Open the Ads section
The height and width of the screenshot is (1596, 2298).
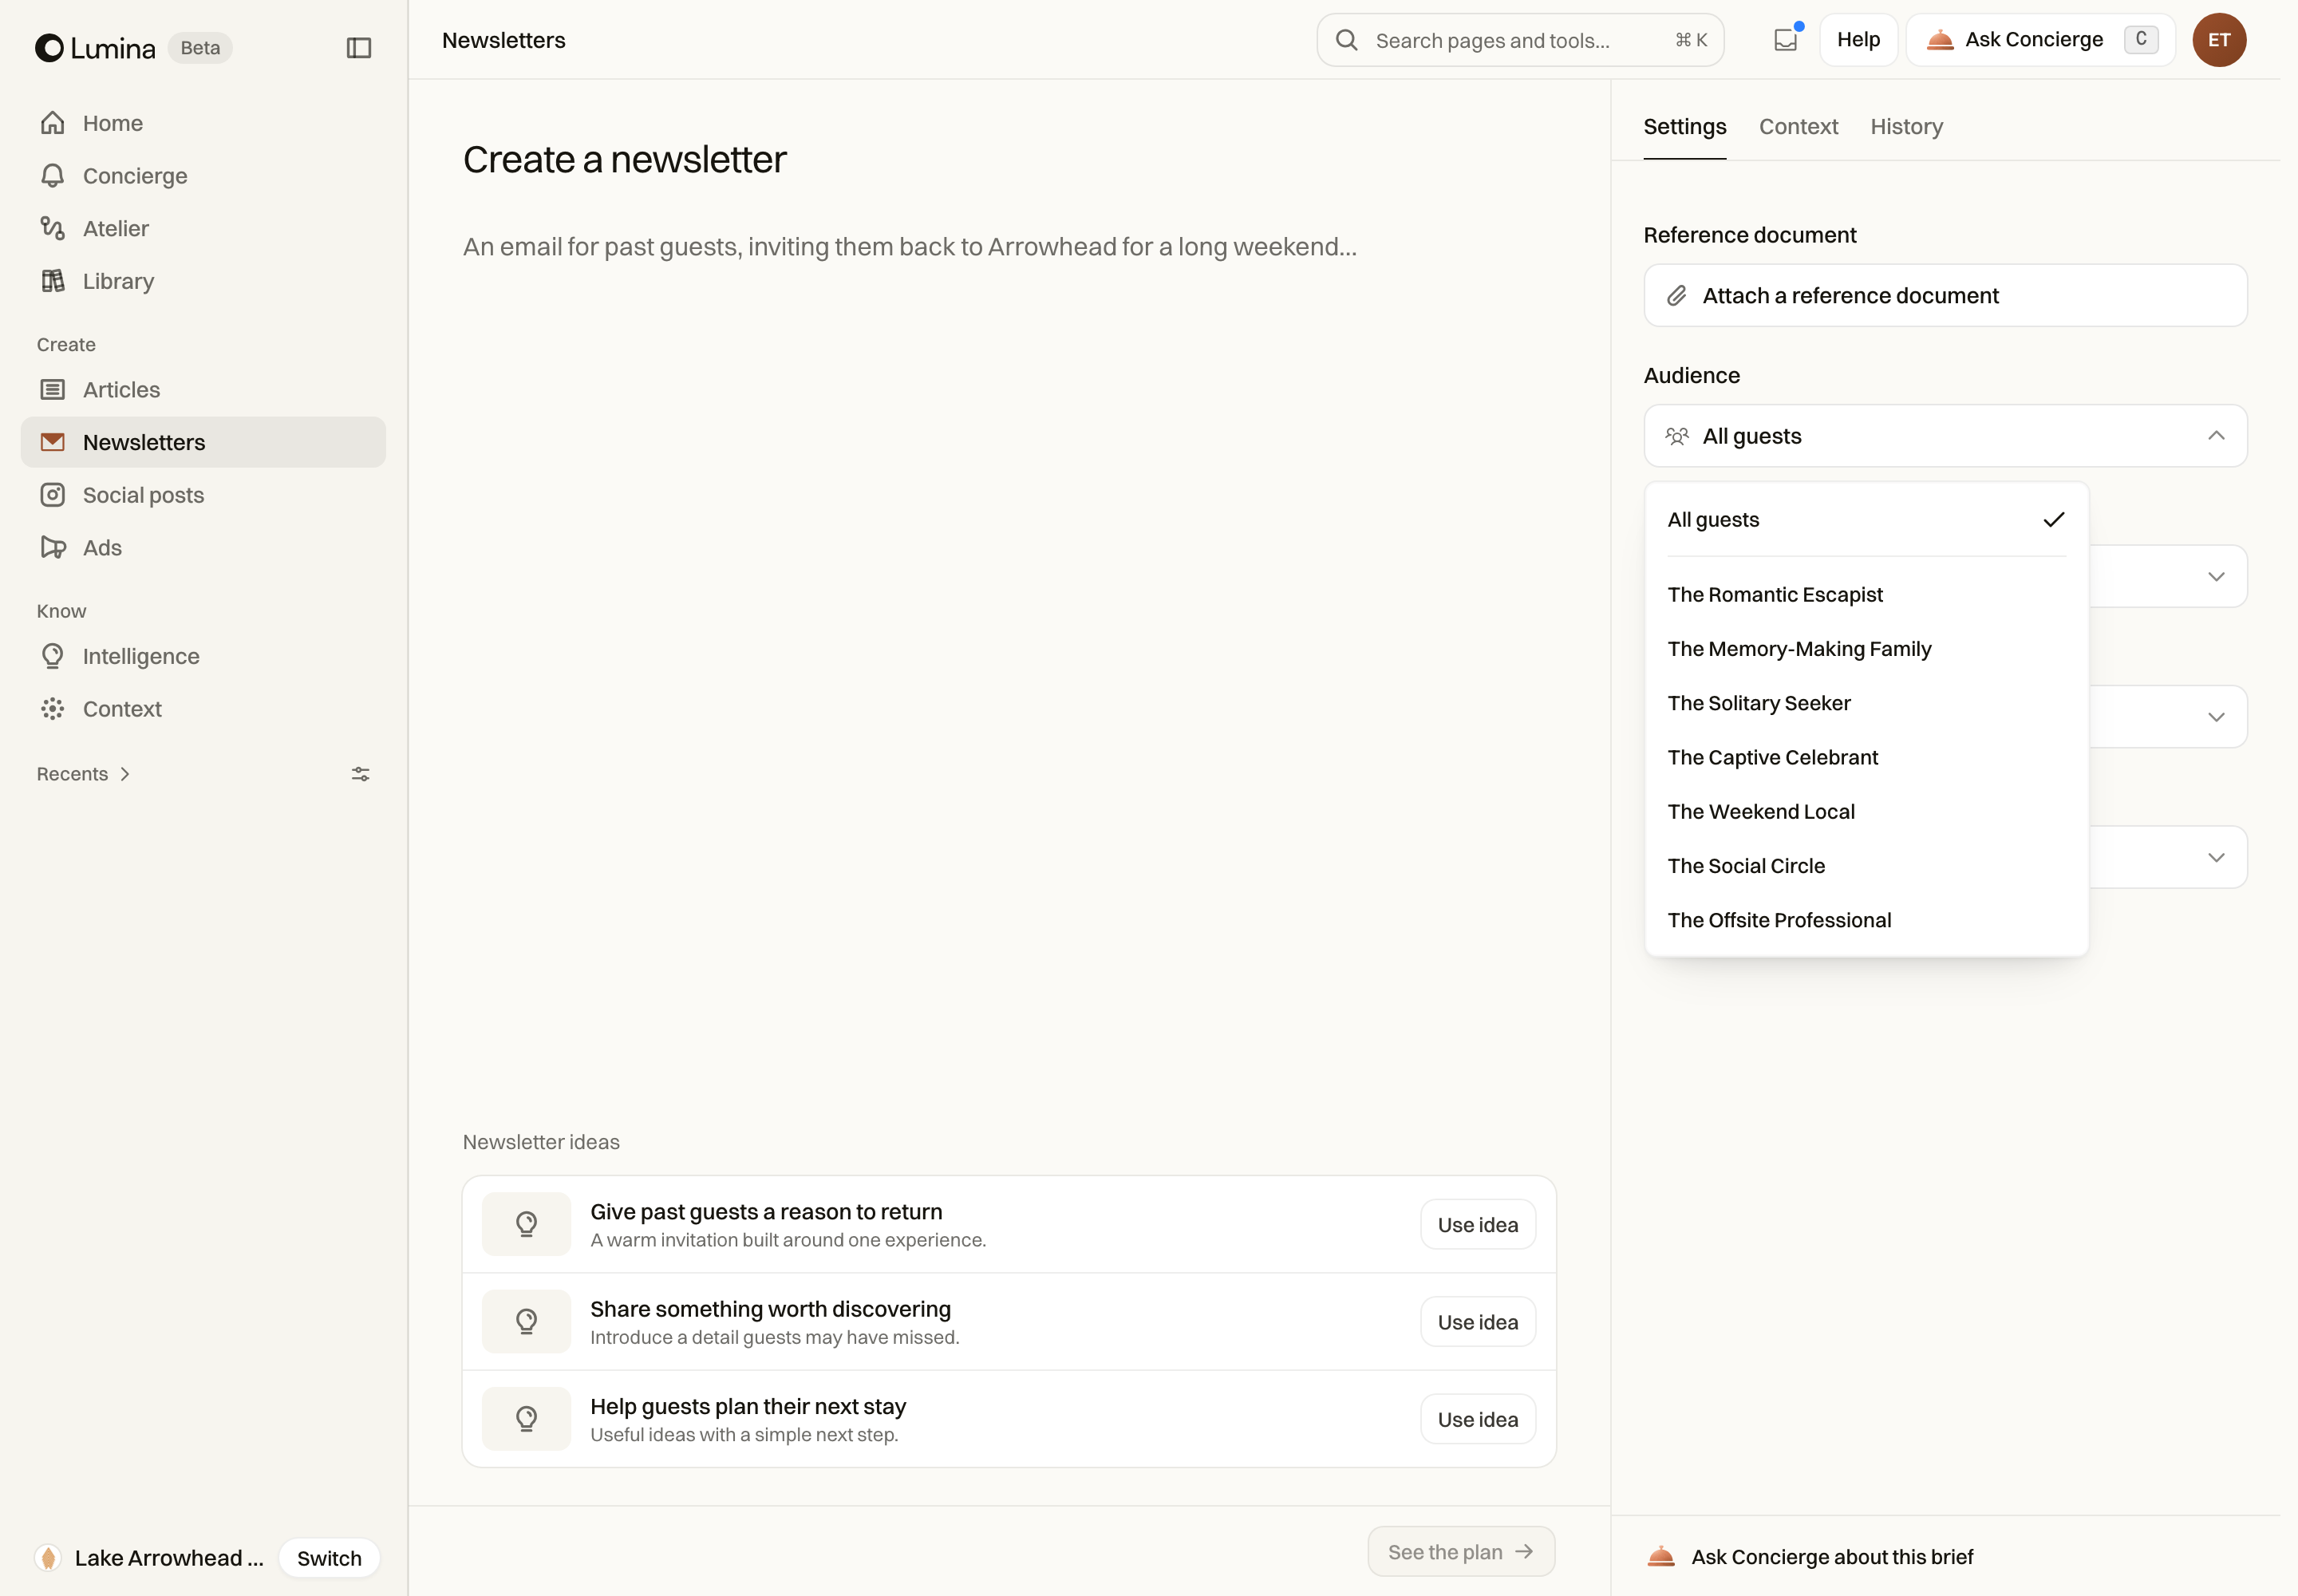[x=203, y=548]
